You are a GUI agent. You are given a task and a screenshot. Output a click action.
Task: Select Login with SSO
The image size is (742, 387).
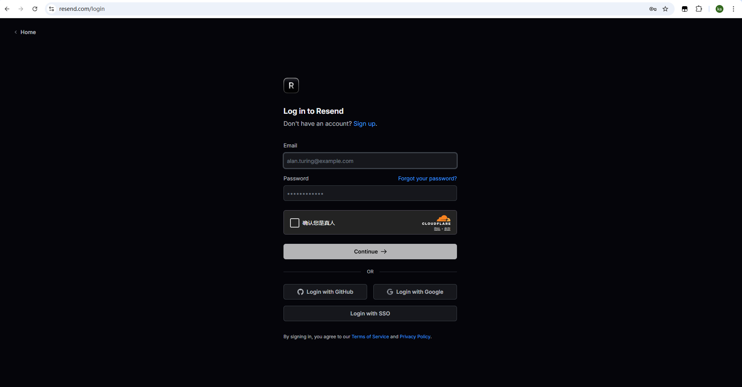370,313
